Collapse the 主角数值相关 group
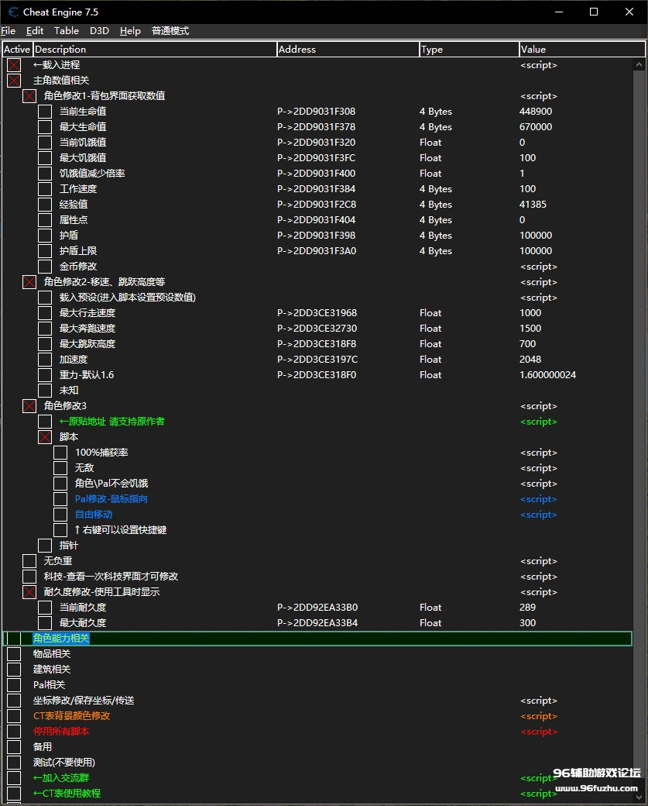Viewport: 648px width, 806px height. pos(14,81)
